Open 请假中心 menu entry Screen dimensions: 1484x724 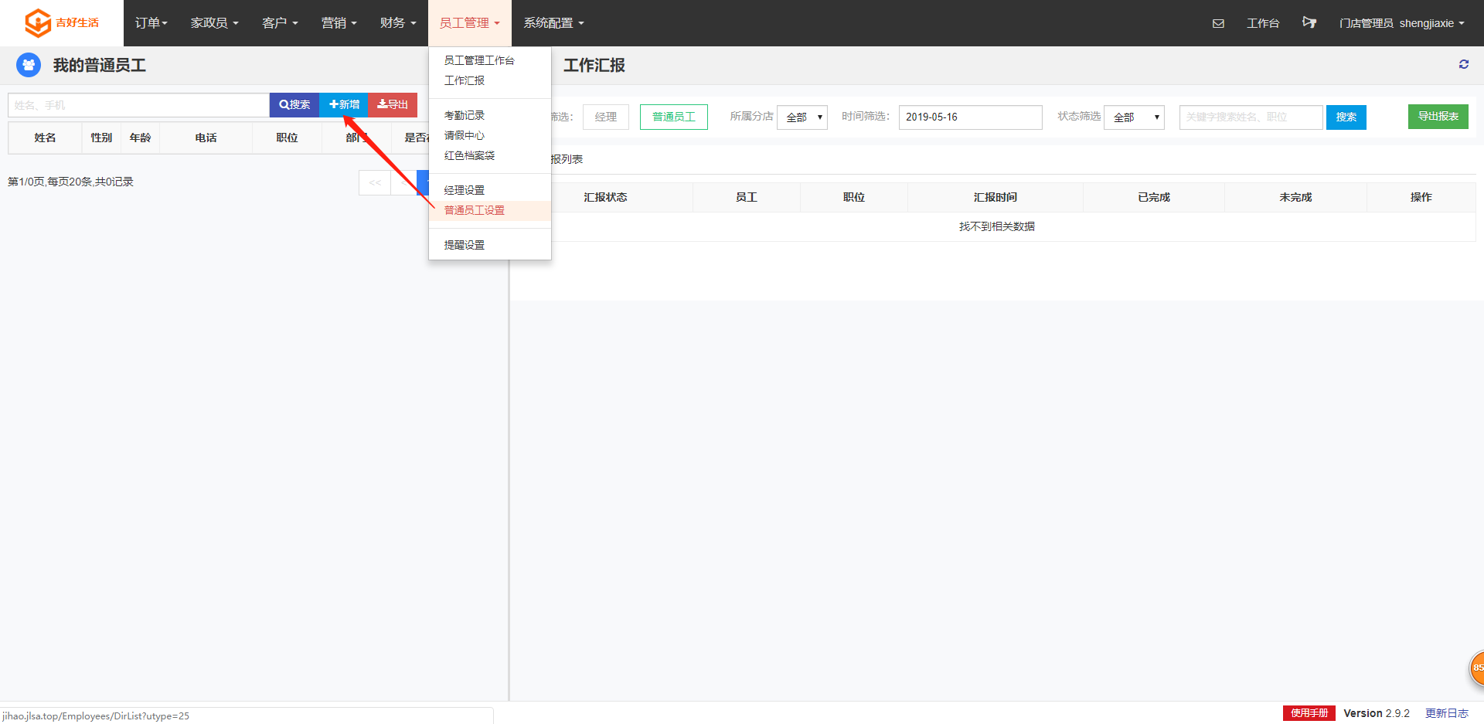click(489, 135)
